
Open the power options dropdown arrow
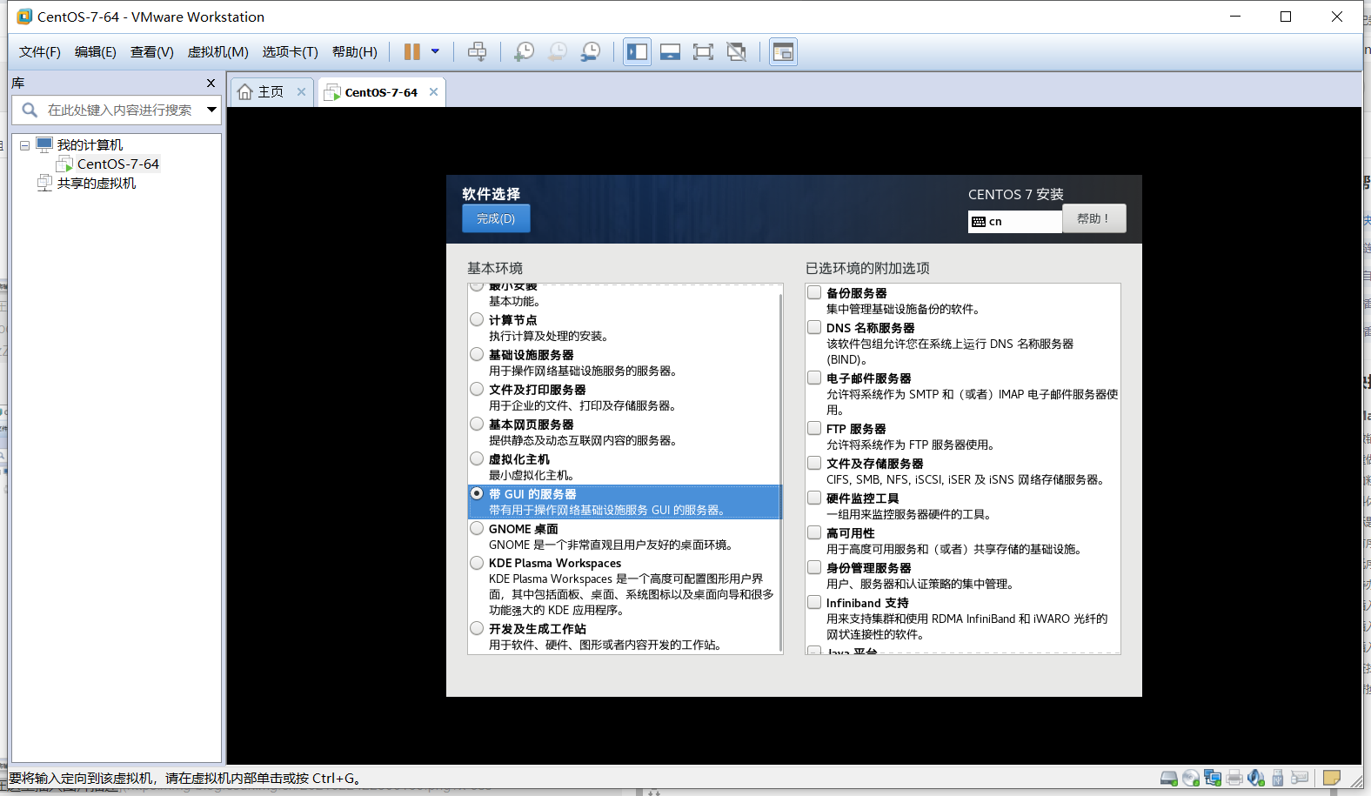pyautogui.click(x=435, y=52)
